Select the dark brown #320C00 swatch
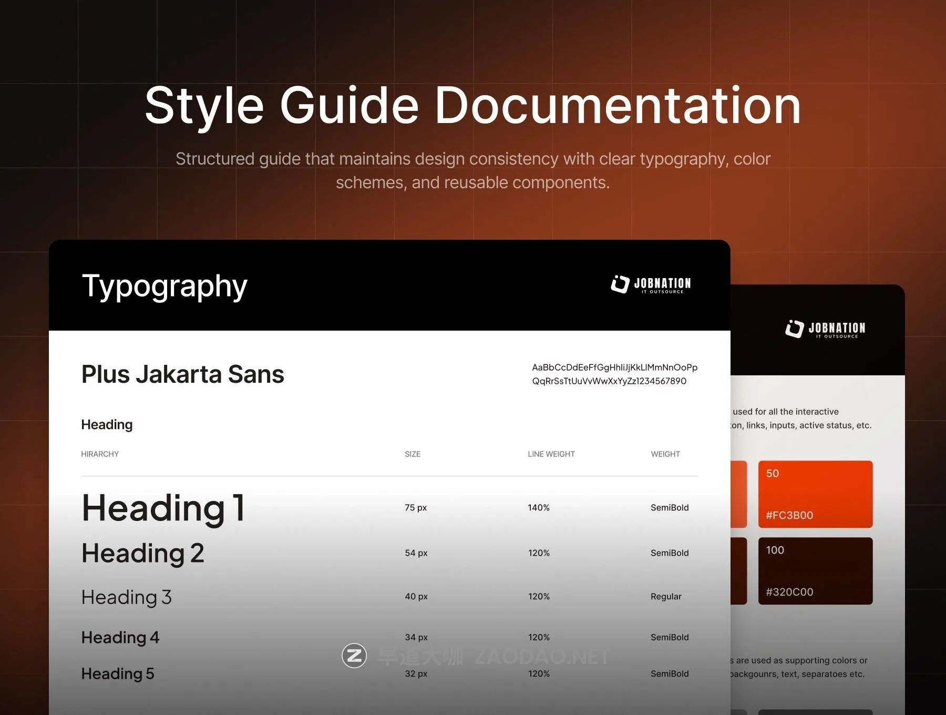Image resolution: width=946 pixels, height=715 pixels. [815, 571]
